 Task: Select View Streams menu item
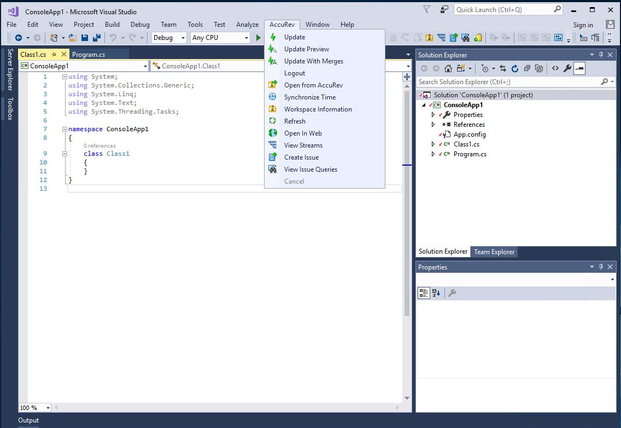(x=325, y=145)
